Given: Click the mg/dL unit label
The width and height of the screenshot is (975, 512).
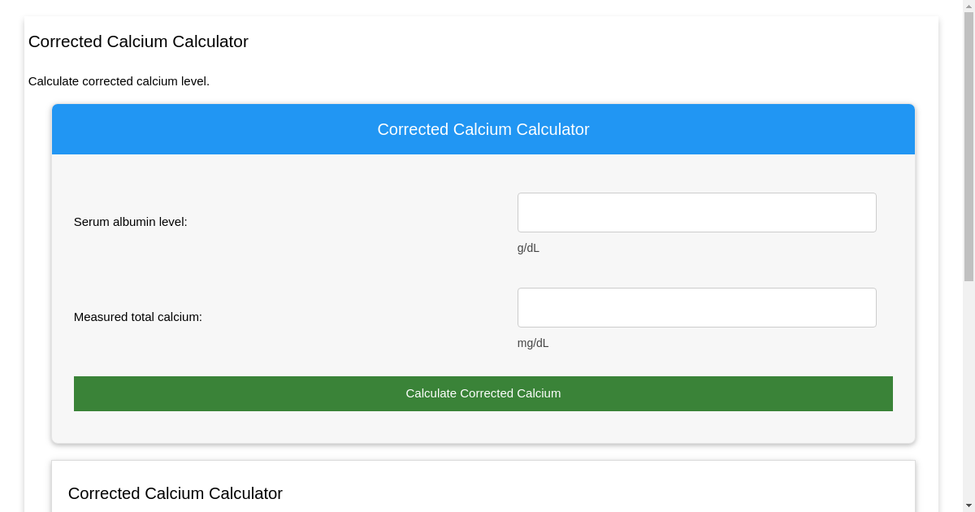Looking at the screenshot, I should (x=533, y=343).
